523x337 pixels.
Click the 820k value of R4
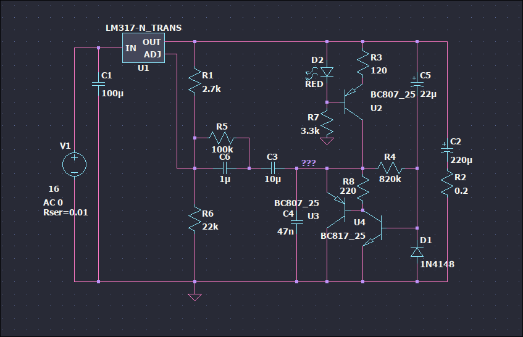click(x=390, y=179)
